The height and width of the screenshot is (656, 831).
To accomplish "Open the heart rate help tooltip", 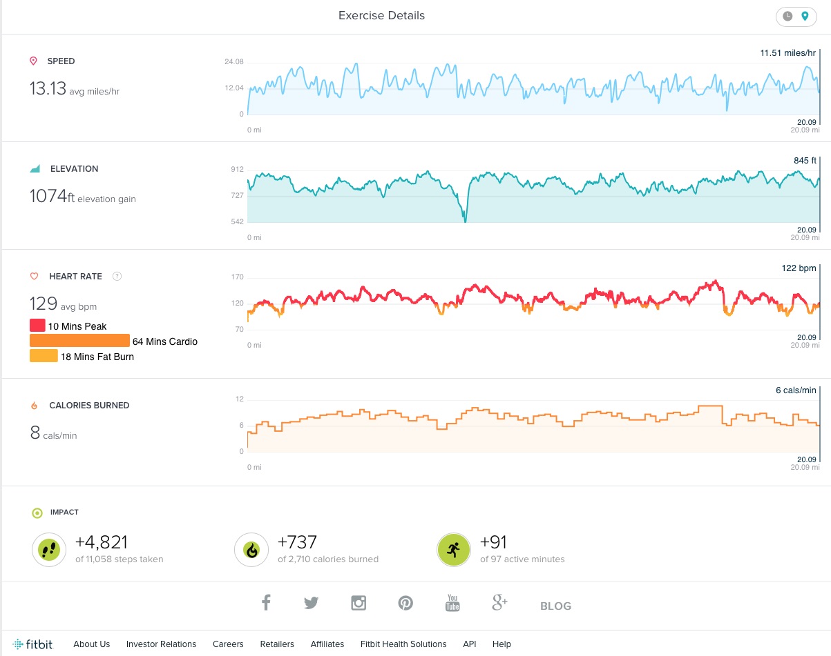I will tap(117, 276).
